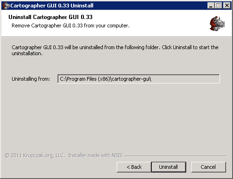The width and height of the screenshot is (233, 179).
Task: Click the greyed-out maximize window button
Action: [x=219, y=6]
